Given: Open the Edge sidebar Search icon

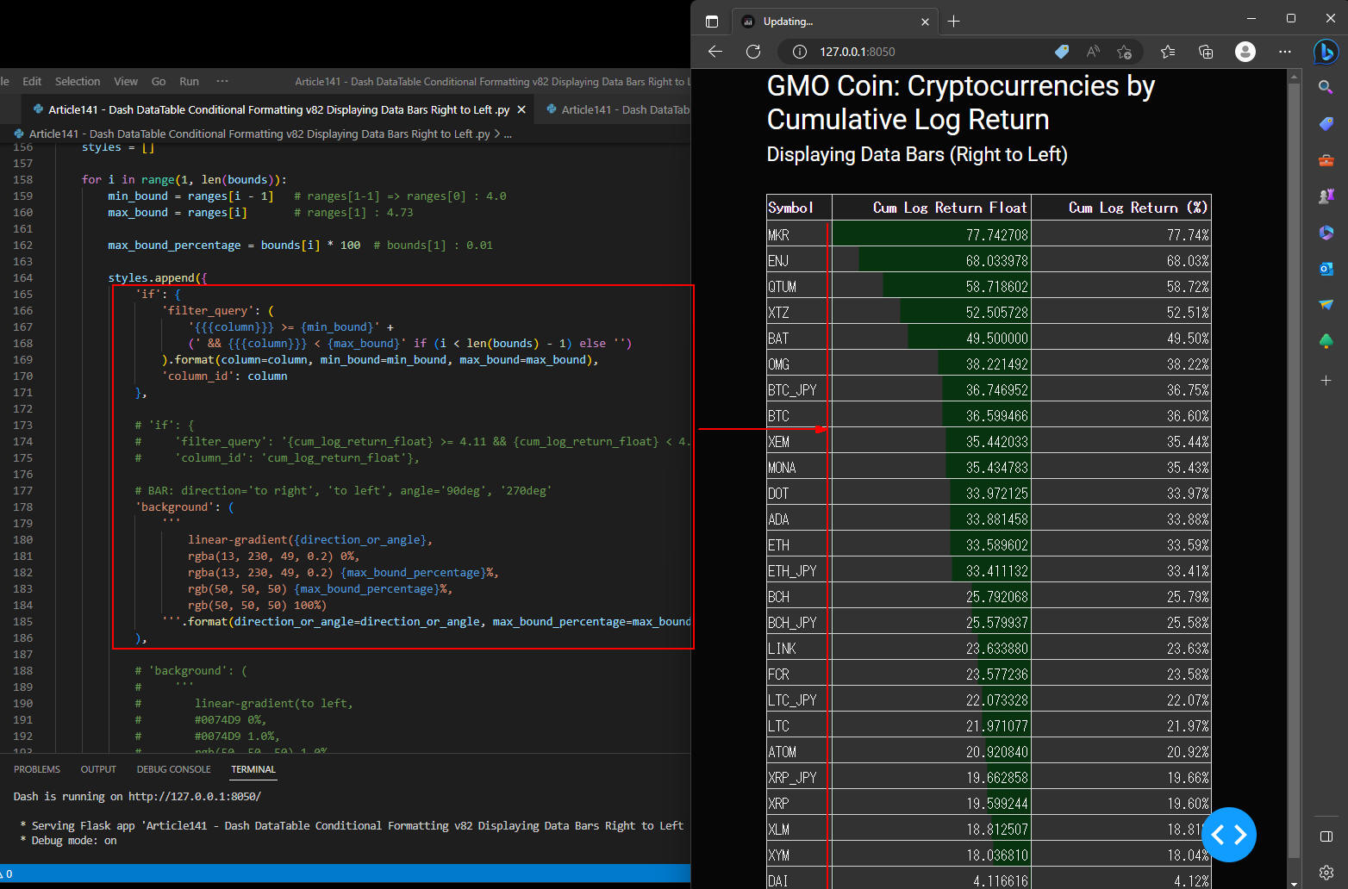Looking at the screenshot, I should [x=1326, y=87].
